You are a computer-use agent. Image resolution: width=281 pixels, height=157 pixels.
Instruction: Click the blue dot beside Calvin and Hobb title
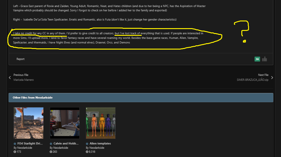coord(51,144)
